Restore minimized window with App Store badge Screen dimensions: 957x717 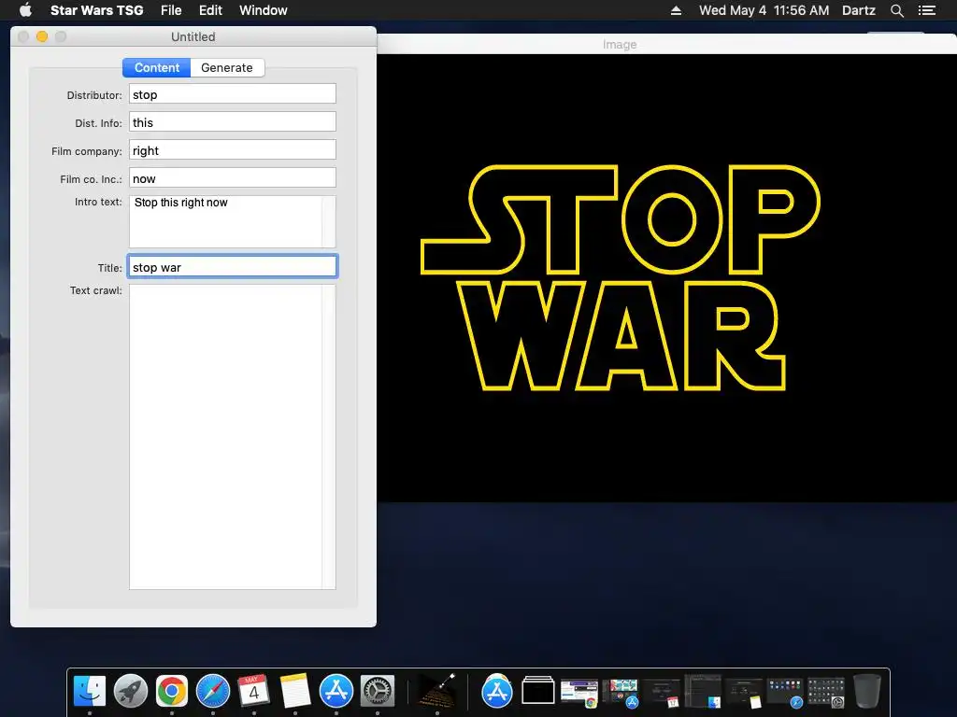(x=621, y=693)
